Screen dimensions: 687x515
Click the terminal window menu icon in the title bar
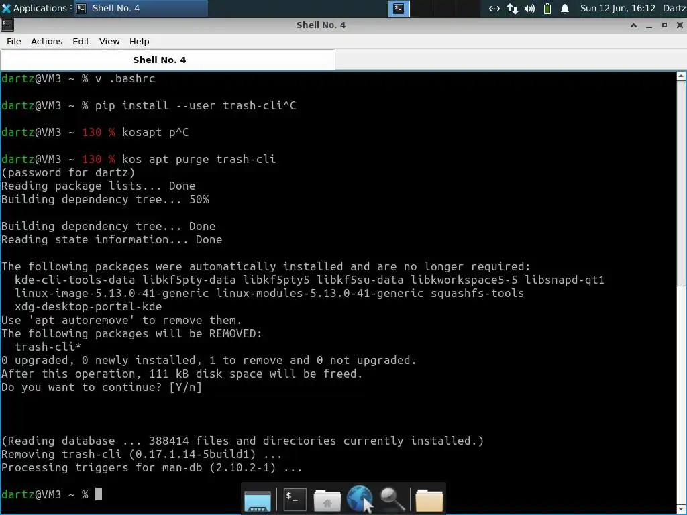pyautogui.click(x=7, y=25)
